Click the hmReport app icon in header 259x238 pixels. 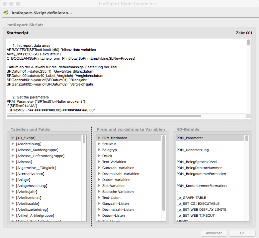click(6, 13)
